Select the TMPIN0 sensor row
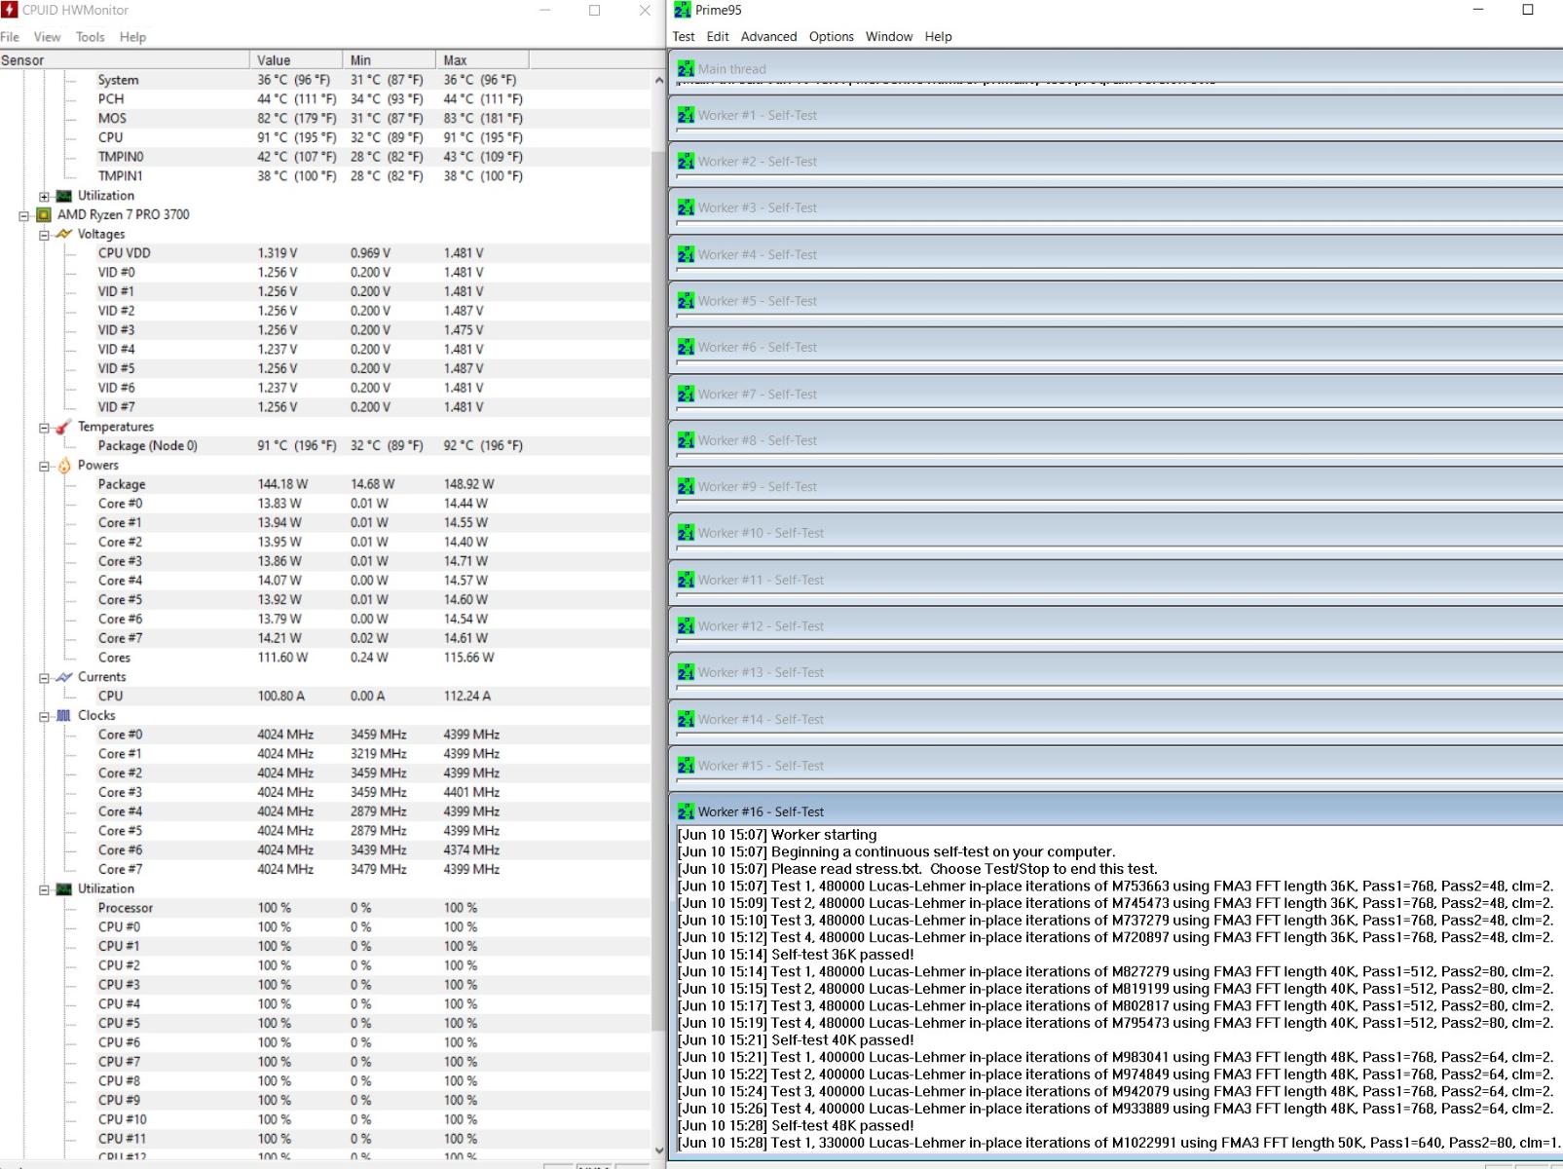1563x1169 pixels. tap(325, 157)
